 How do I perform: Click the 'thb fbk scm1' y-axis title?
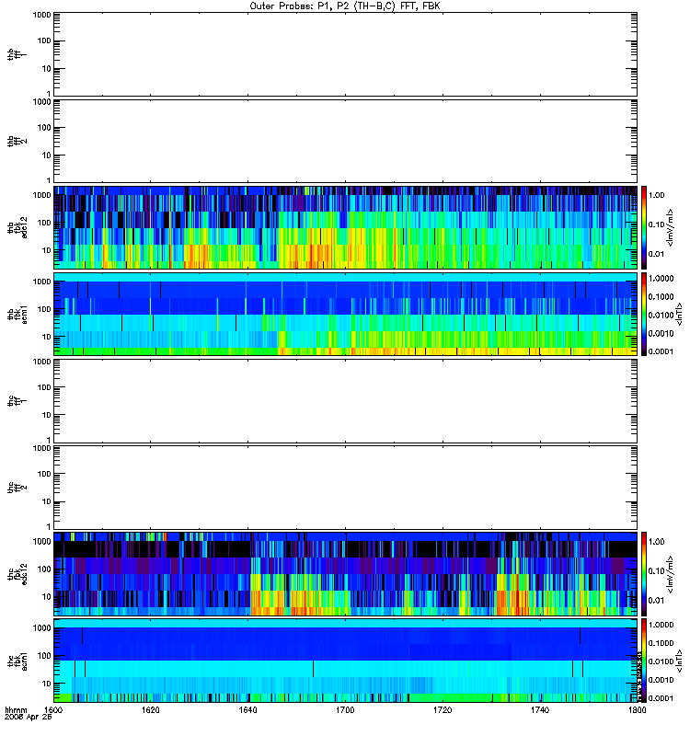pyautogui.click(x=17, y=314)
